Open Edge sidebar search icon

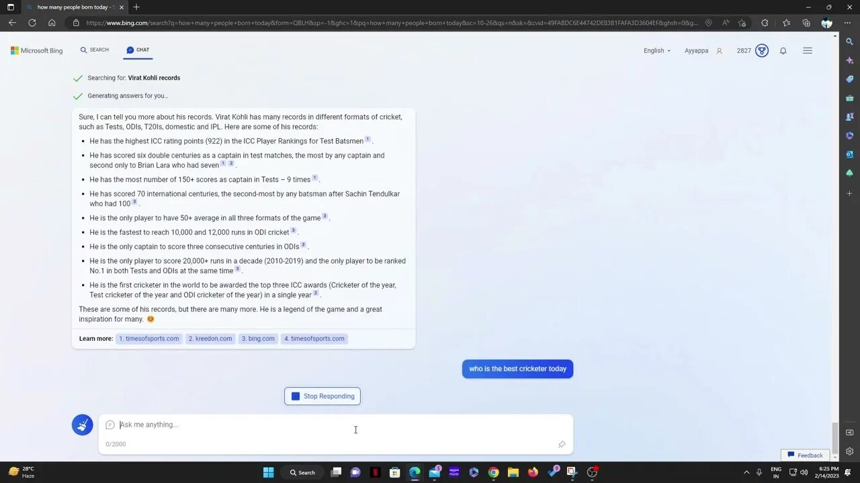point(849,42)
